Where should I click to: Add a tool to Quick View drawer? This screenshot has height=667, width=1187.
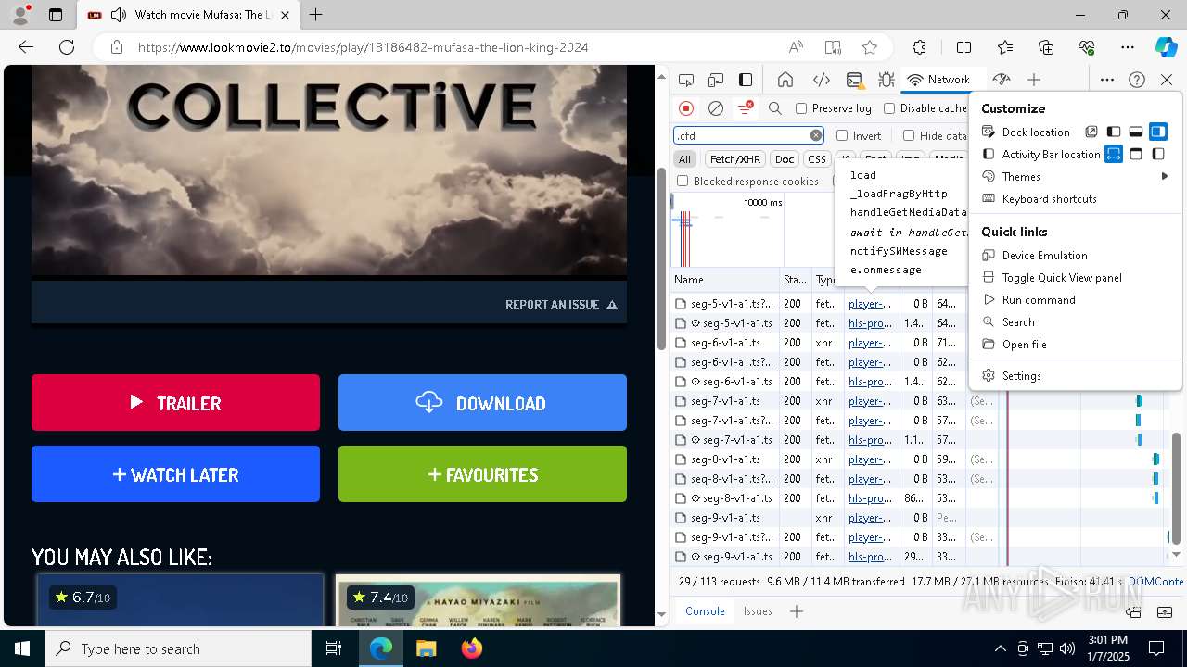click(796, 611)
